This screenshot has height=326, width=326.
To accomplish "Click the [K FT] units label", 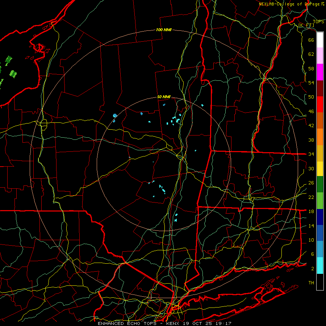I will tap(306, 25).
